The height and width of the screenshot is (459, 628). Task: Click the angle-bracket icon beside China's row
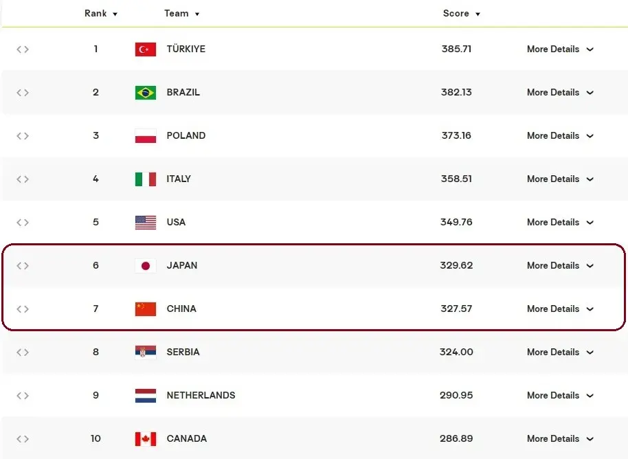click(23, 309)
